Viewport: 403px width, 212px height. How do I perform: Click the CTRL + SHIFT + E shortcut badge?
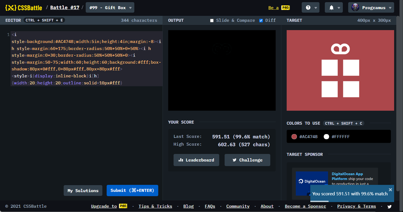(x=45, y=20)
